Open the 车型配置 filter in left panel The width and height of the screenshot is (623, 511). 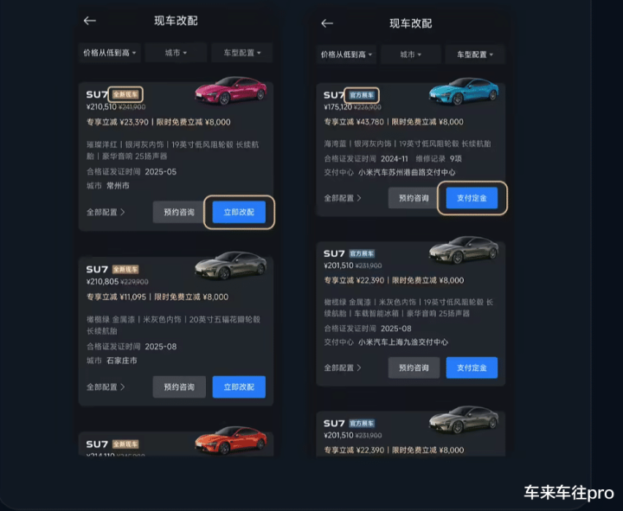point(242,53)
